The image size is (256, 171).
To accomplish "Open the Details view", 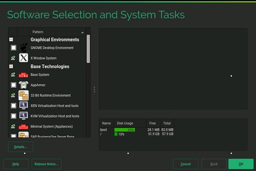I will (x=20, y=147).
